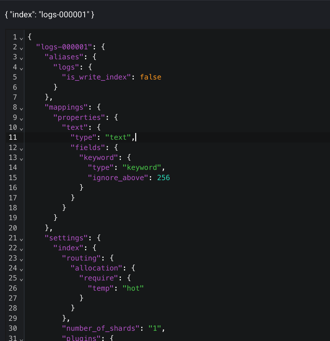Click the "logs-000001" key on line 2
Screen dimensions: 330x341
click(x=64, y=47)
